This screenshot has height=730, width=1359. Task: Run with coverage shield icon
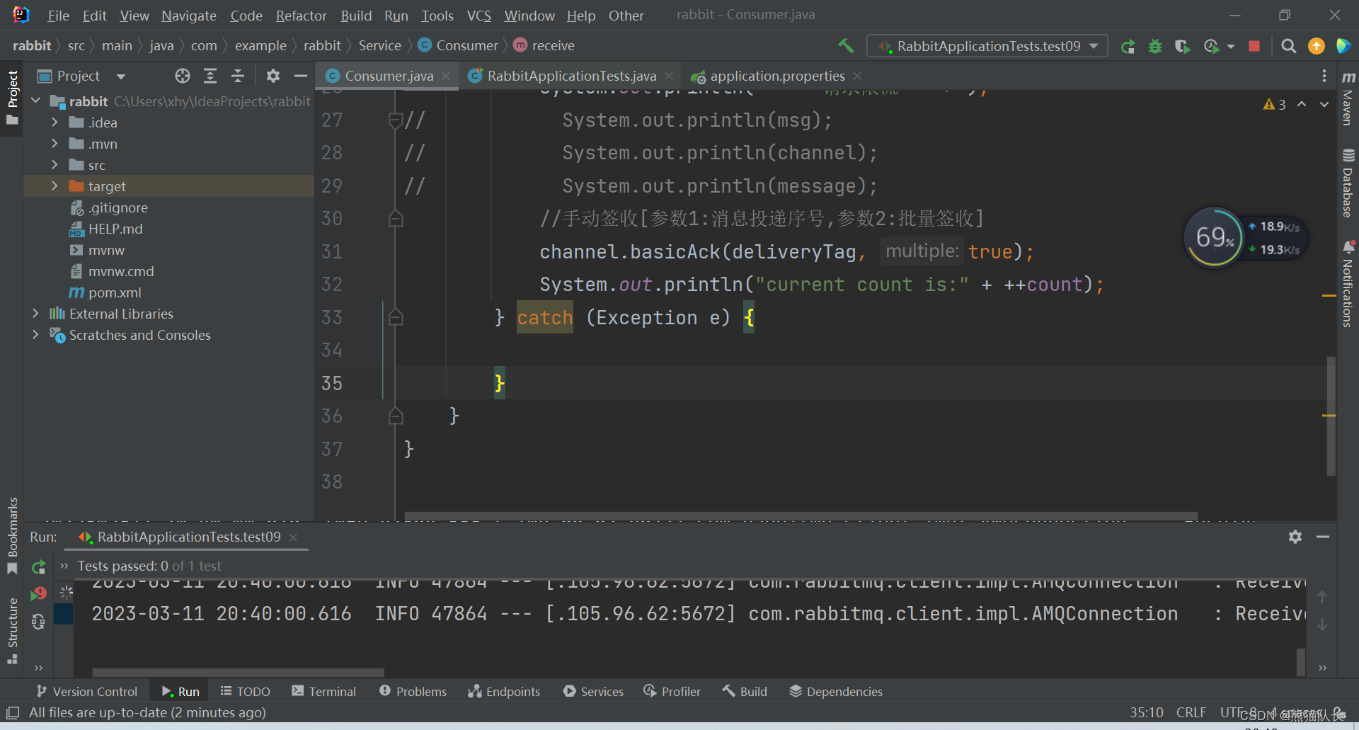click(x=1182, y=46)
